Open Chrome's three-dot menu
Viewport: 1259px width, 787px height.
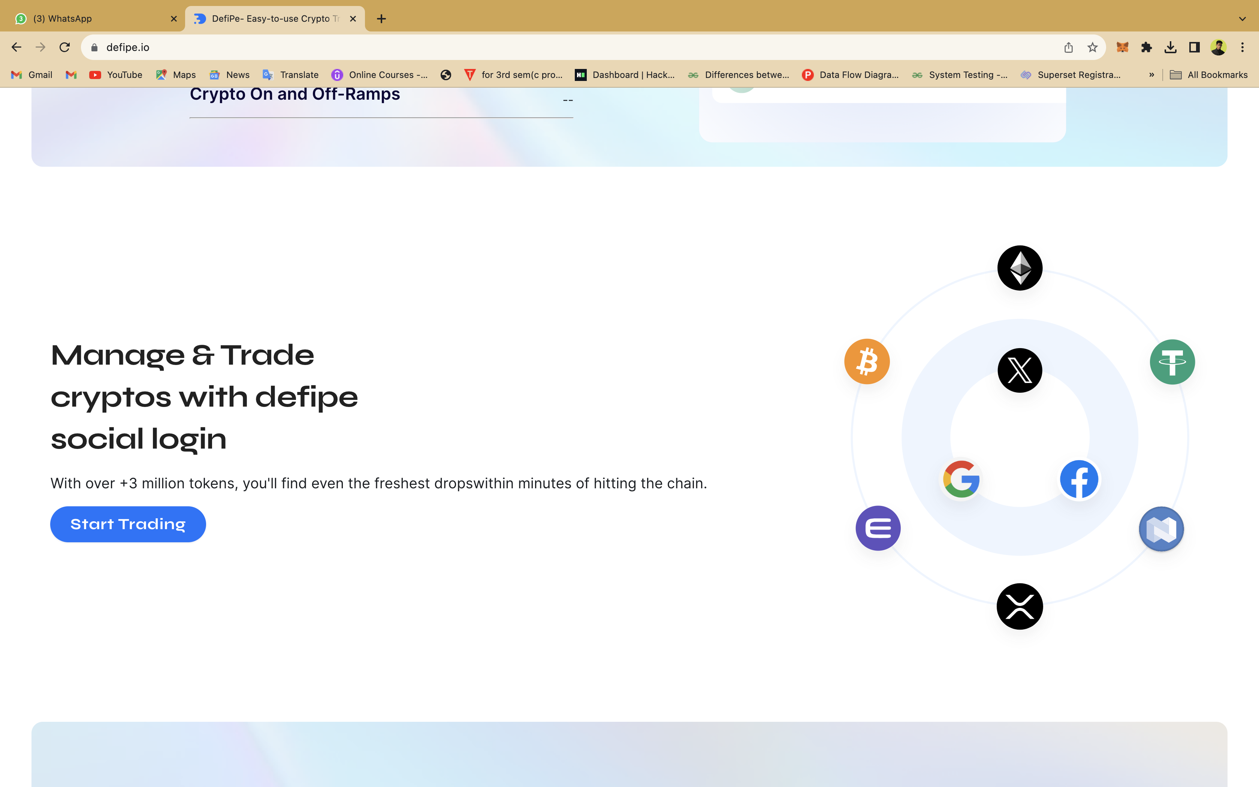click(x=1243, y=47)
